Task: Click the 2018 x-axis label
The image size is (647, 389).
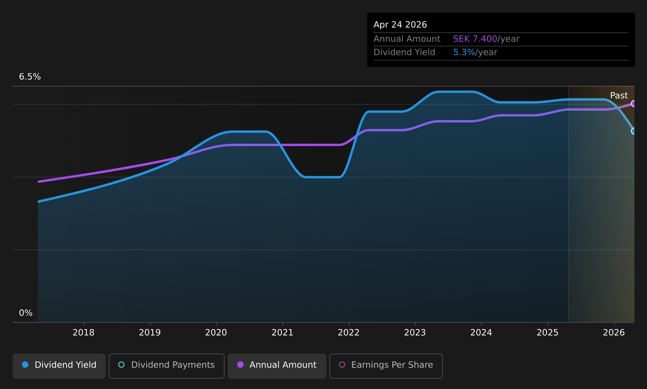Action: tap(84, 333)
